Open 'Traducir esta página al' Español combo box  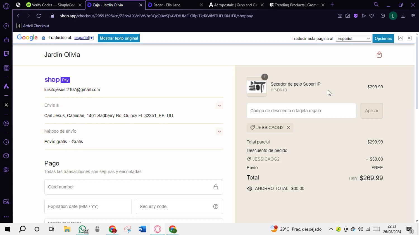pos(353,38)
